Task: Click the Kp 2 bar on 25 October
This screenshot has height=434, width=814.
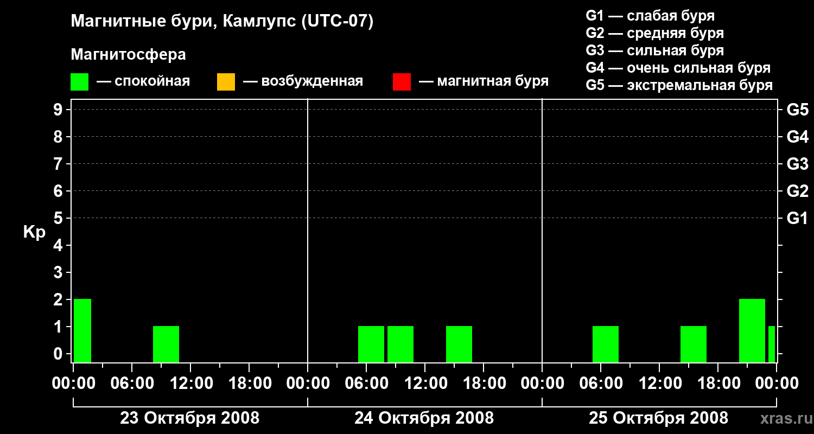Action: tap(752, 330)
